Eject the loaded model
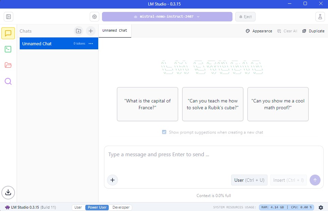 click(245, 17)
